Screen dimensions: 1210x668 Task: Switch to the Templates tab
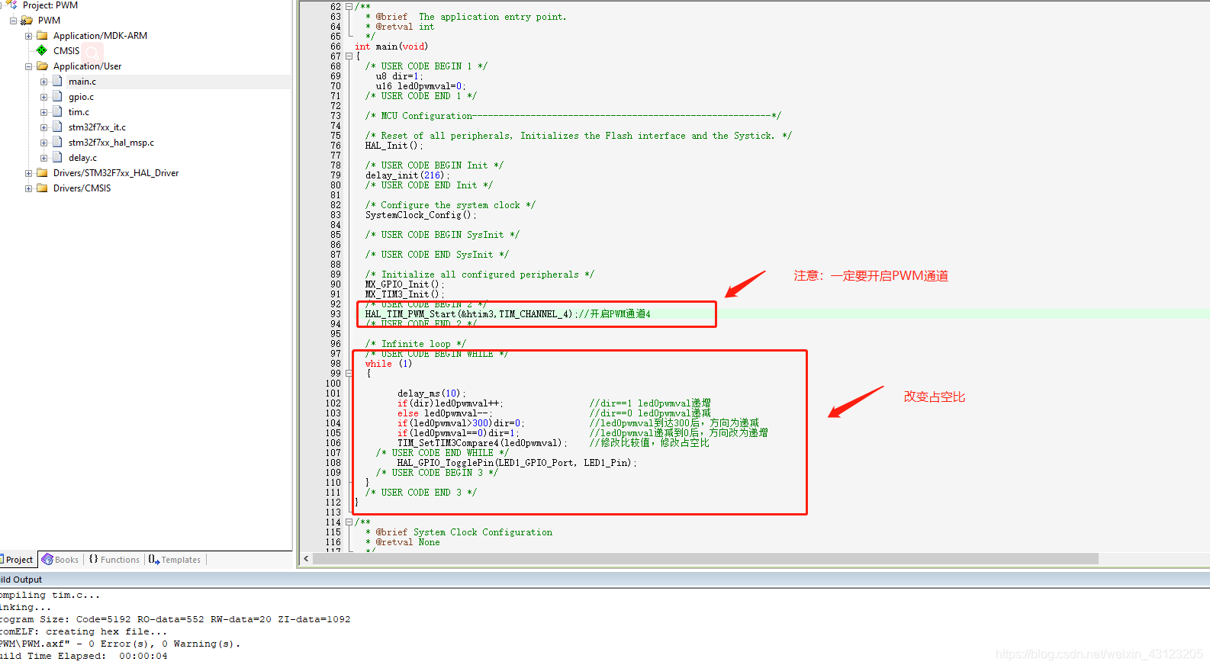(175, 560)
